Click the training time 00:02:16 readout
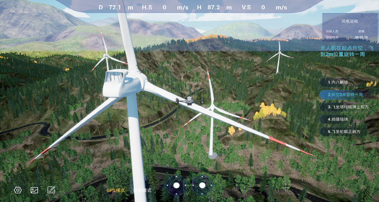The width and height of the screenshot is (379, 202). pos(361,38)
